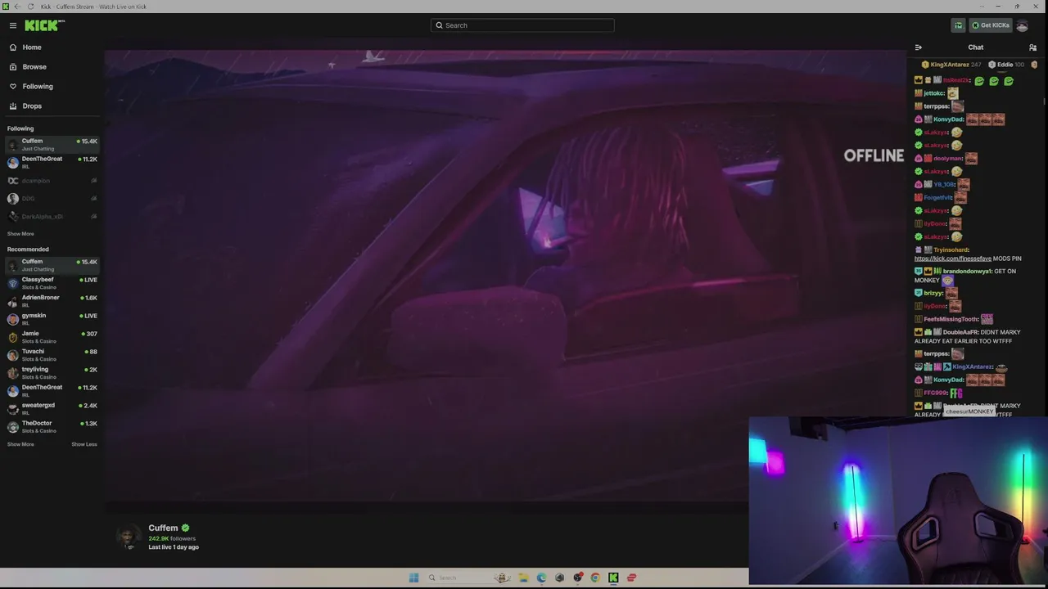Open Classybeef recommended channel
The width and height of the screenshot is (1048, 589).
52,283
